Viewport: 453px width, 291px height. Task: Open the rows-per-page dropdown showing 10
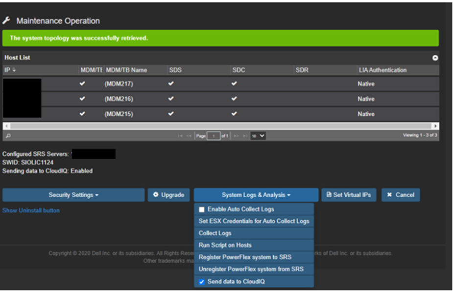[258, 135]
